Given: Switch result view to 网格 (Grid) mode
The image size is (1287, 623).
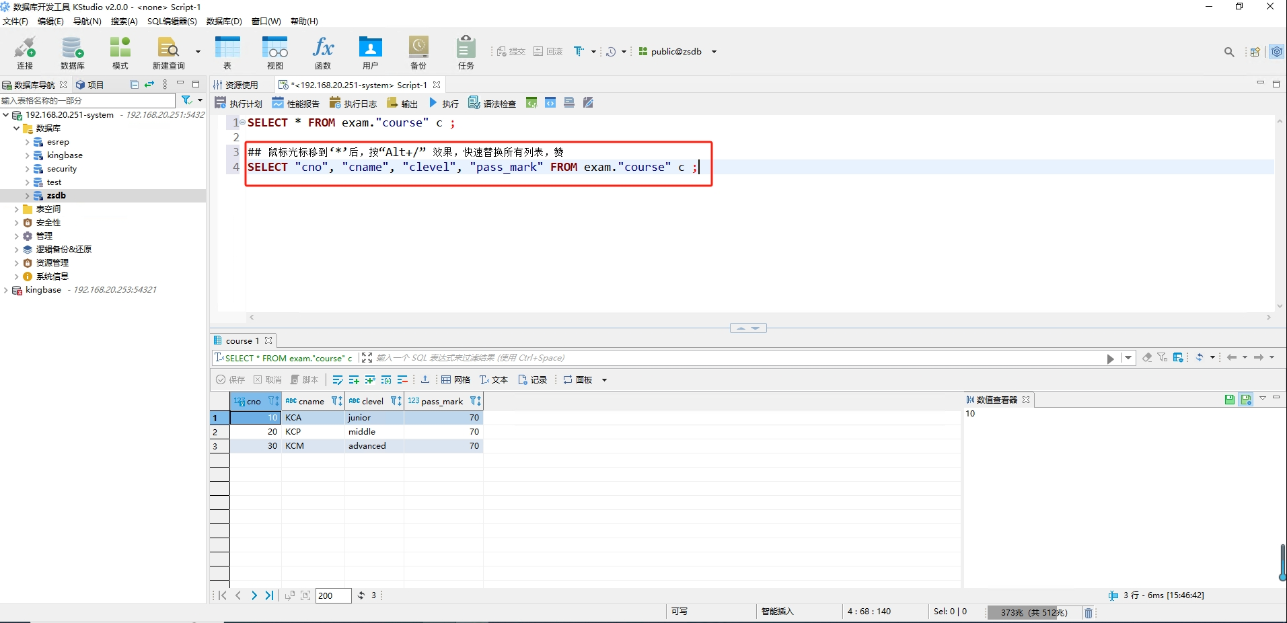Looking at the screenshot, I should [x=455, y=380].
